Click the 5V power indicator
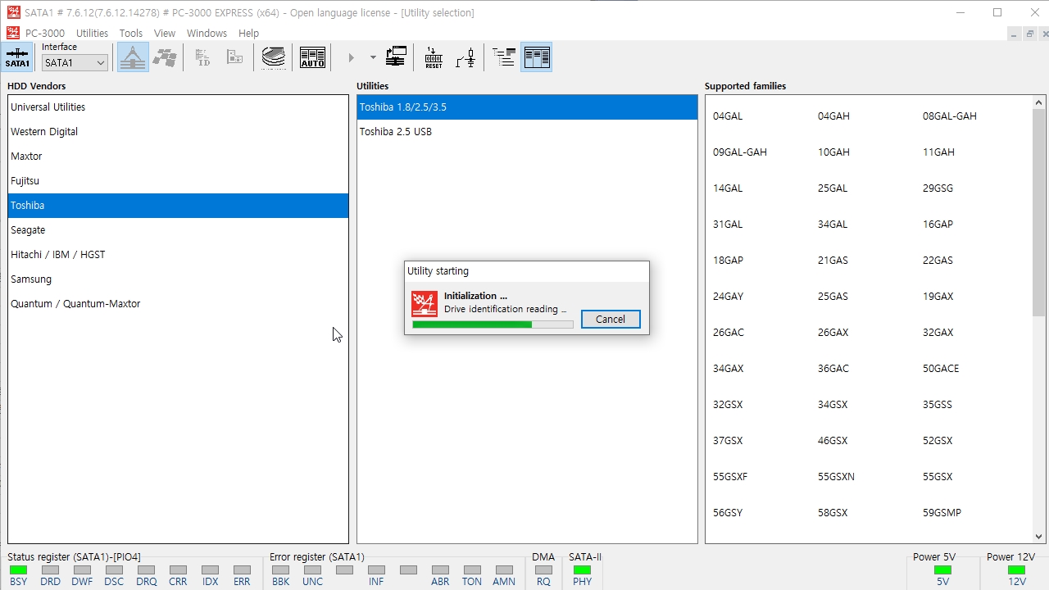The image size is (1049, 590). coord(942,575)
